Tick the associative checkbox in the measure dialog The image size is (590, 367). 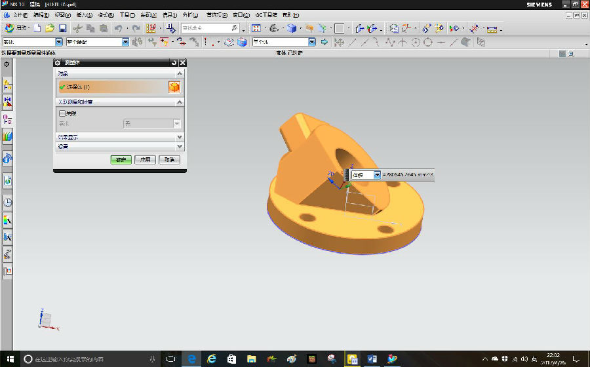(x=62, y=113)
